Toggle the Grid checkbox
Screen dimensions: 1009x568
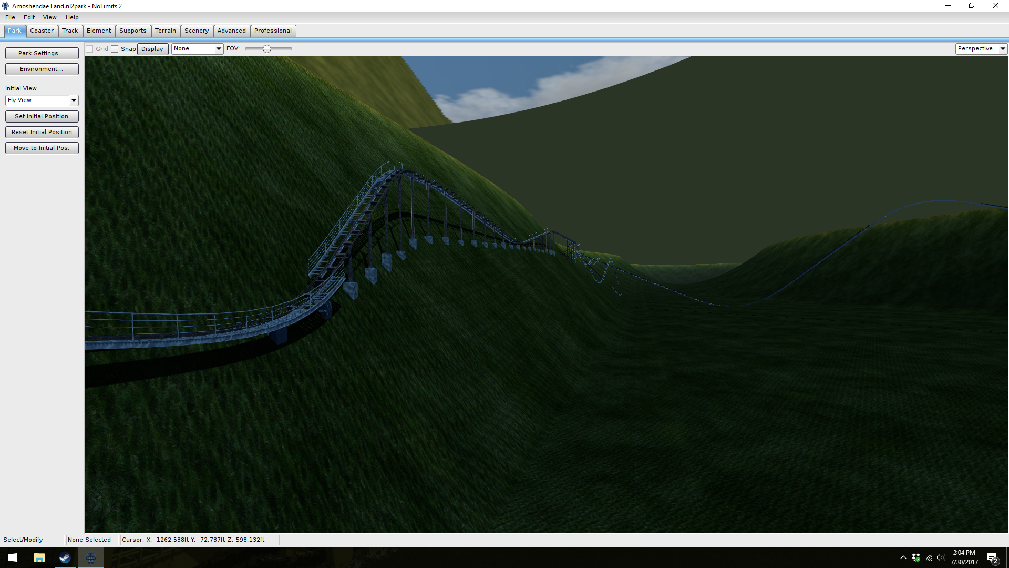[89, 49]
